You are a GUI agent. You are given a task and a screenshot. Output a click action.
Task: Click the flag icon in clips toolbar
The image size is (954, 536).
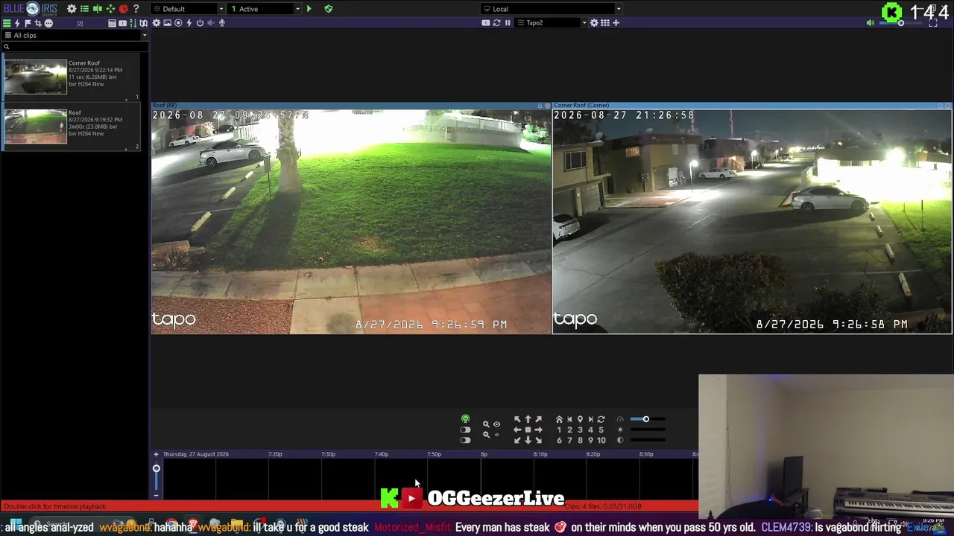point(28,23)
